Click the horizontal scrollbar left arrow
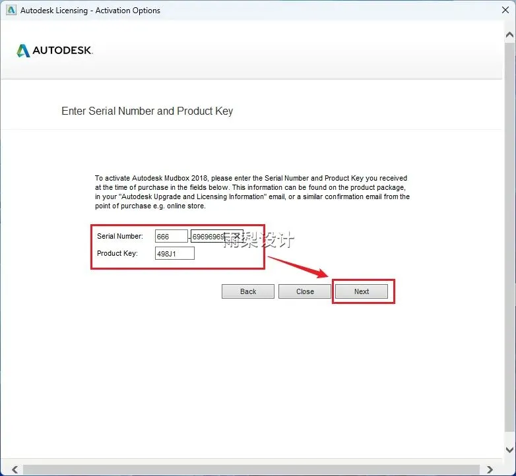Viewport: 516px width, 476px height. 15,469
